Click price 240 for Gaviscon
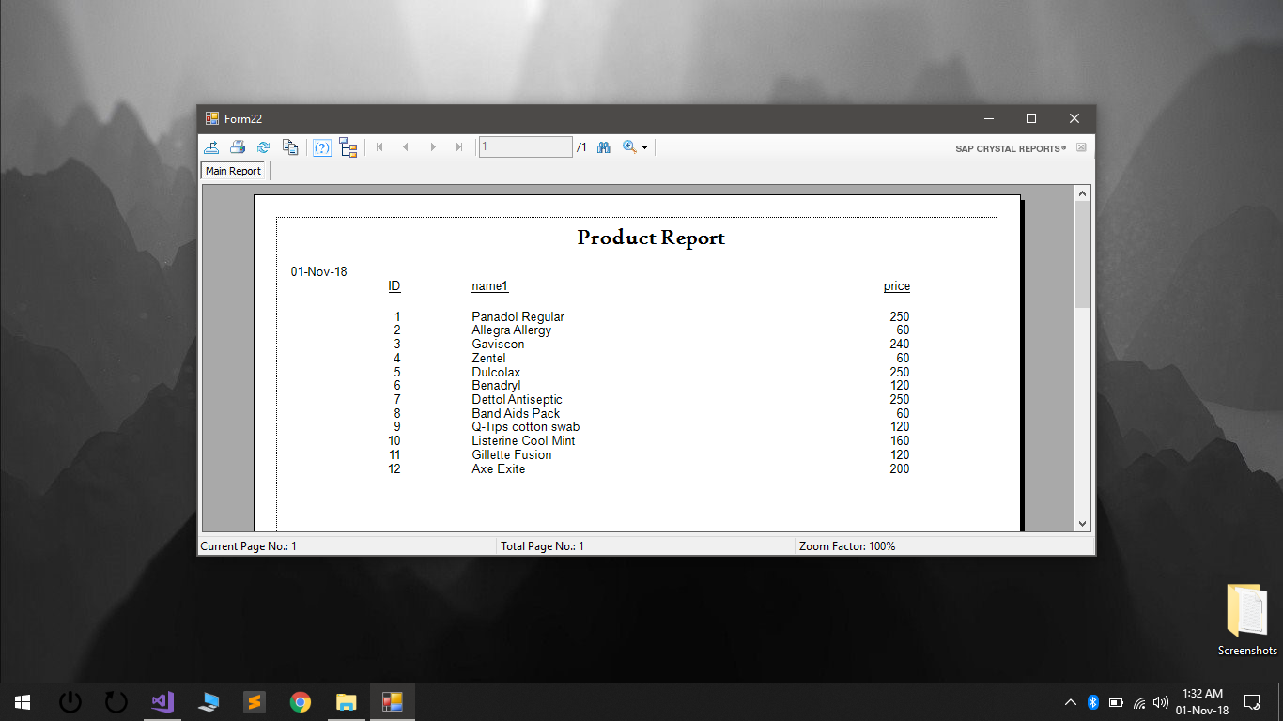This screenshot has width=1283, height=721. (899, 345)
